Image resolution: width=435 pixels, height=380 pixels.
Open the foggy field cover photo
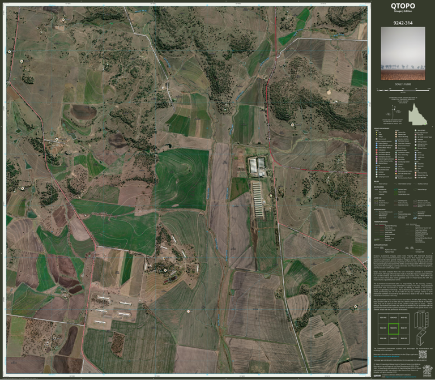pos(403,54)
